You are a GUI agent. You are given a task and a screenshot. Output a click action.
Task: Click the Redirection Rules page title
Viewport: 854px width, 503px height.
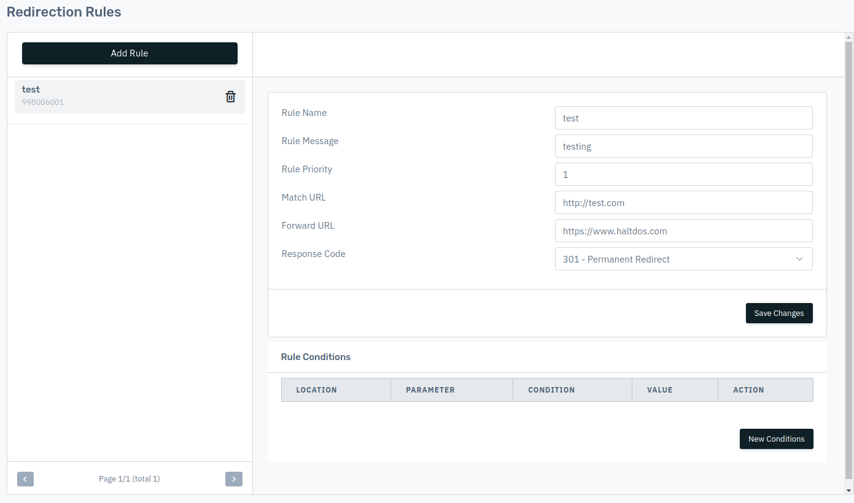[64, 12]
